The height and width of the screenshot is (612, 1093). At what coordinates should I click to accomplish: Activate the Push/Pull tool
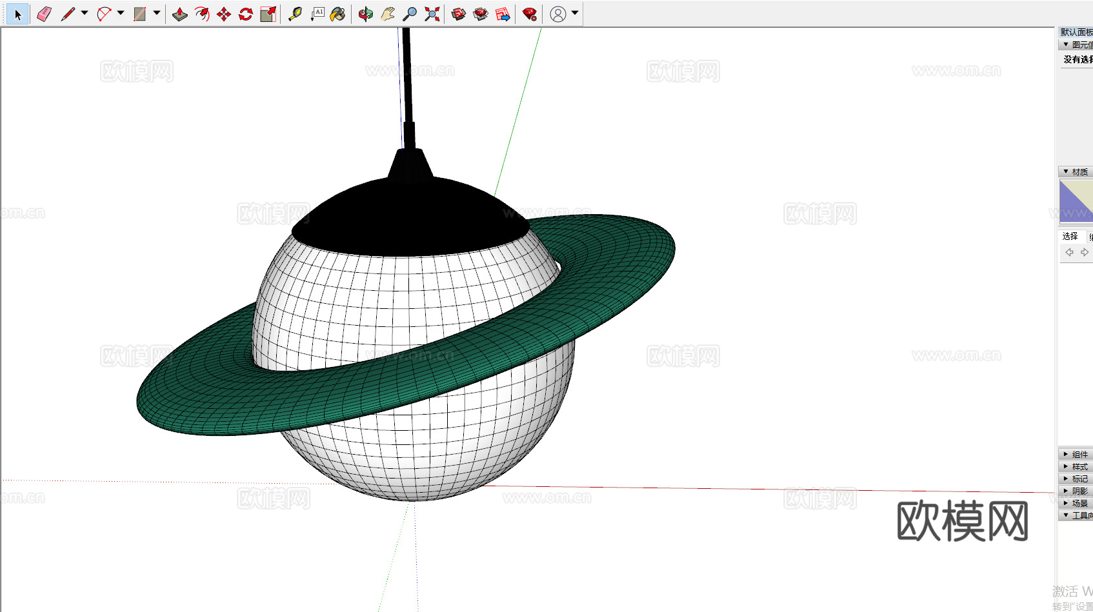(x=180, y=14)
